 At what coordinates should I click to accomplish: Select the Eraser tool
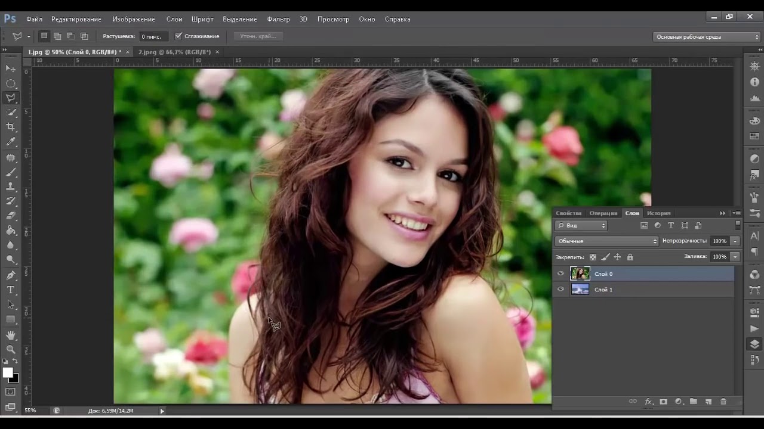click(11, 216)
